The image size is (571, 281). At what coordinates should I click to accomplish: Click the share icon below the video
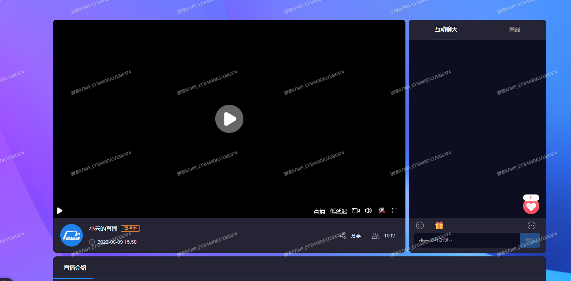click(x=343, y=236)
